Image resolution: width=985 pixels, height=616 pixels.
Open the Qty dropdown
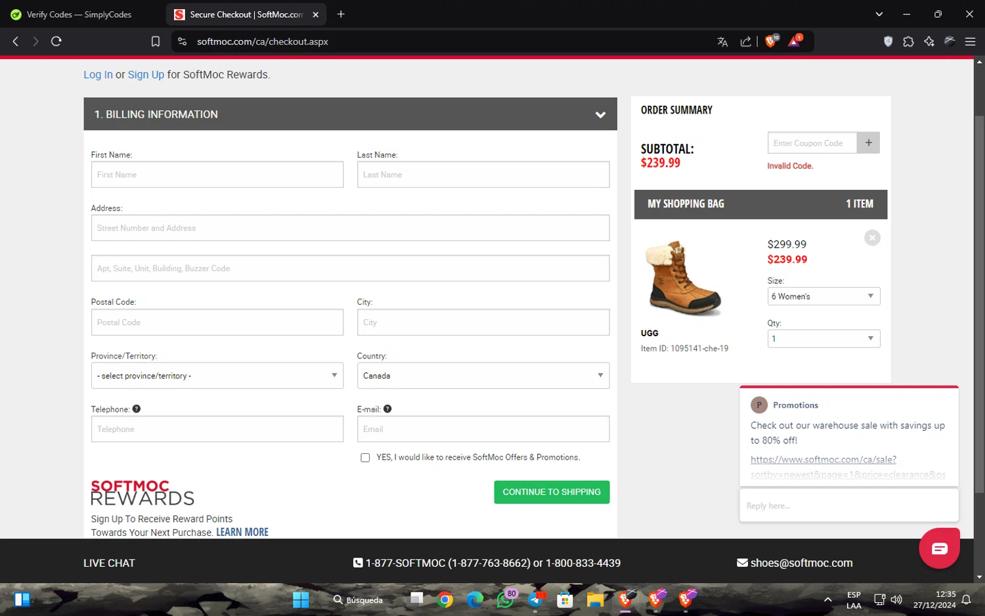pyautogui.click(x=823, y=339)
